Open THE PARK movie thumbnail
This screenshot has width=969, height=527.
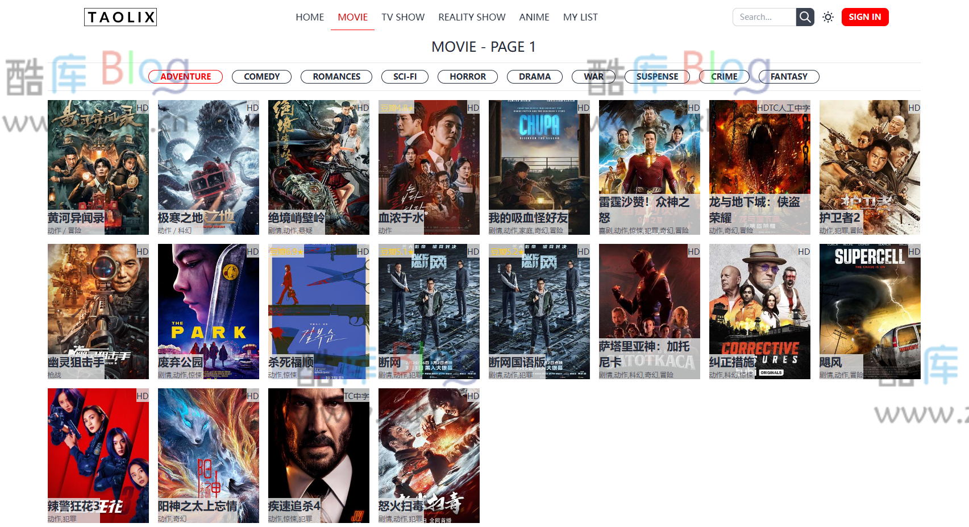[x=208, y=301]
